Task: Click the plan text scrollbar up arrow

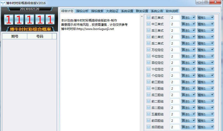Action: 142,16
